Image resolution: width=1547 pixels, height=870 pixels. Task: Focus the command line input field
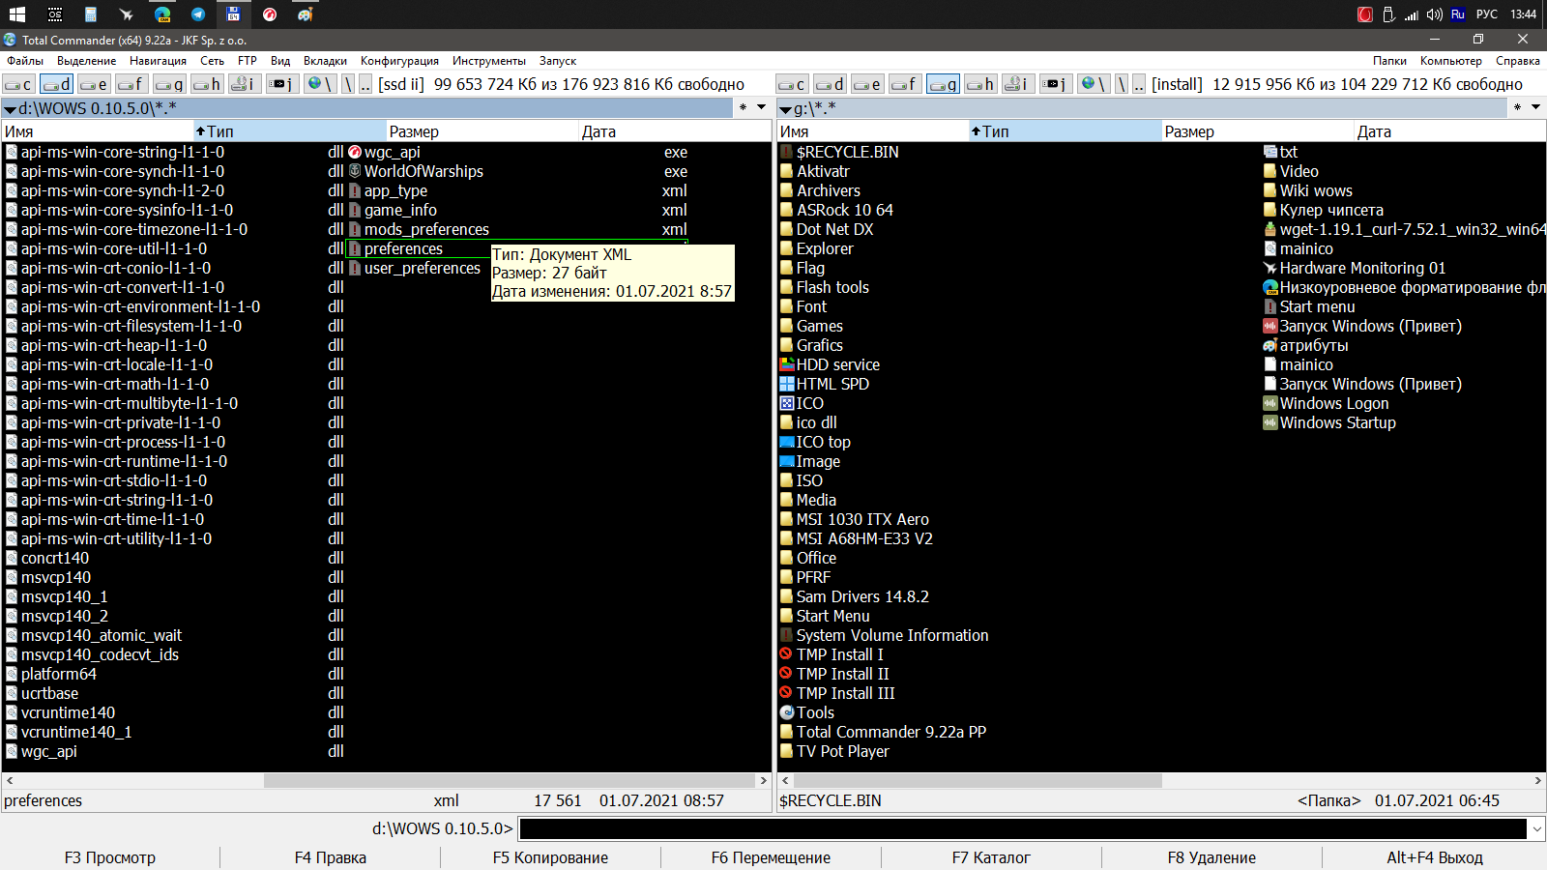[1023, 828]
